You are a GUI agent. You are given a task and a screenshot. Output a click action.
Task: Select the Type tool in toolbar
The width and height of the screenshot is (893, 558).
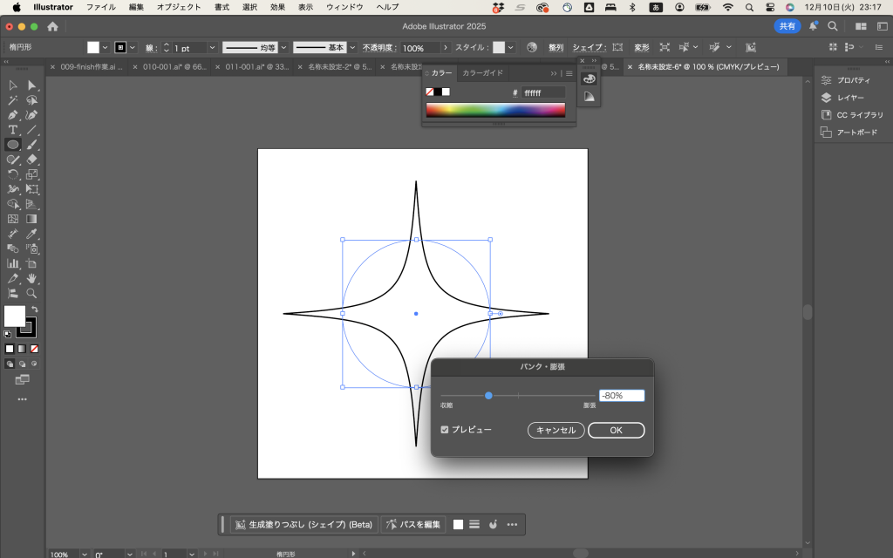(x=13, y=130)
